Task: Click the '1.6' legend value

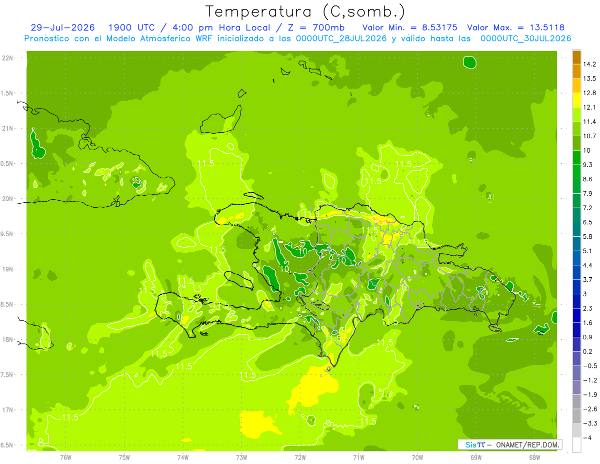Action: point(587,322)
